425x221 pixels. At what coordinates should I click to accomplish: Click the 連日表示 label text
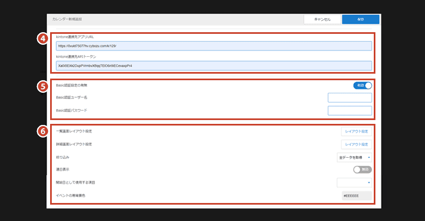[64, 170]
